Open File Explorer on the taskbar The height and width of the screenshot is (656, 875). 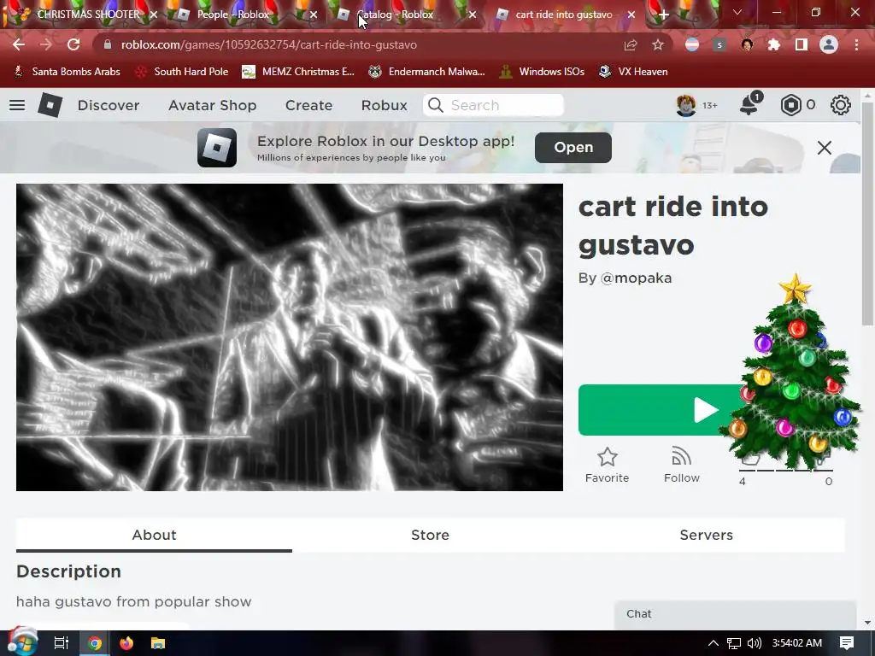(158, 643)
